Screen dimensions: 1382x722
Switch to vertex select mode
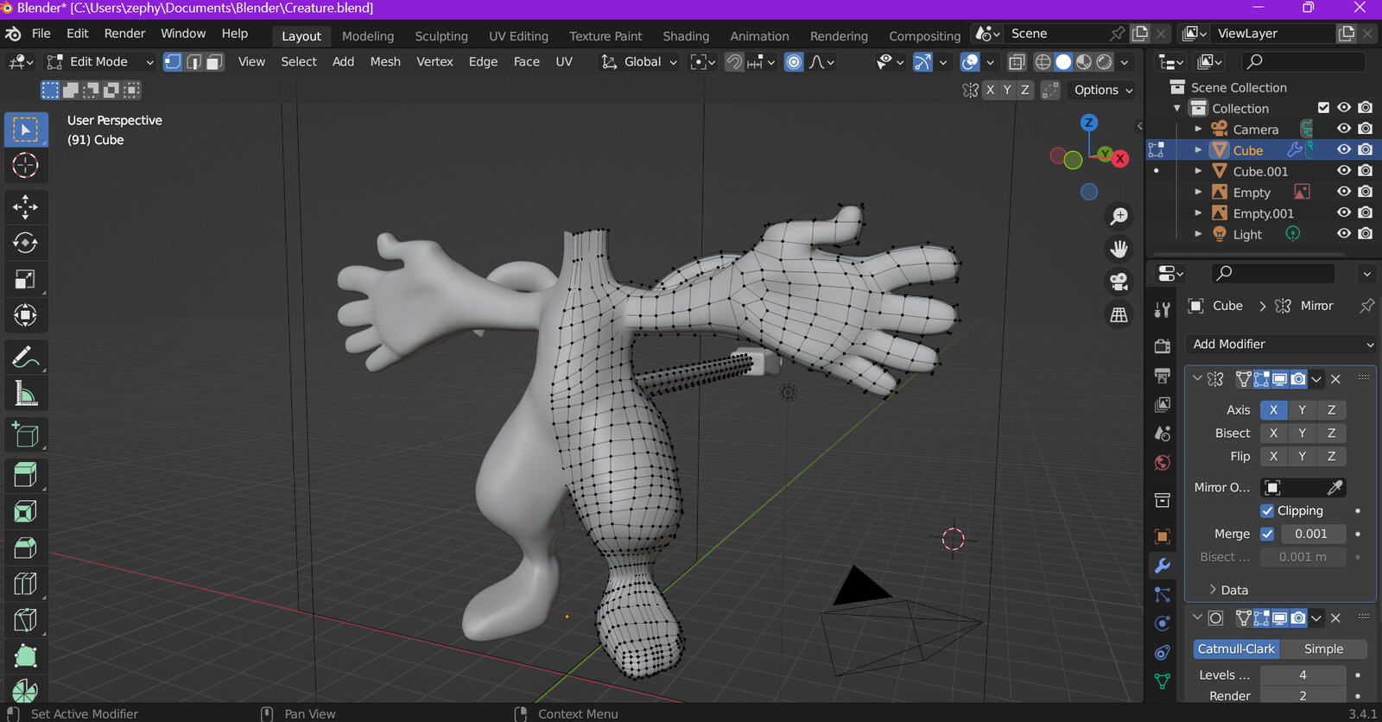click(173, 62)
